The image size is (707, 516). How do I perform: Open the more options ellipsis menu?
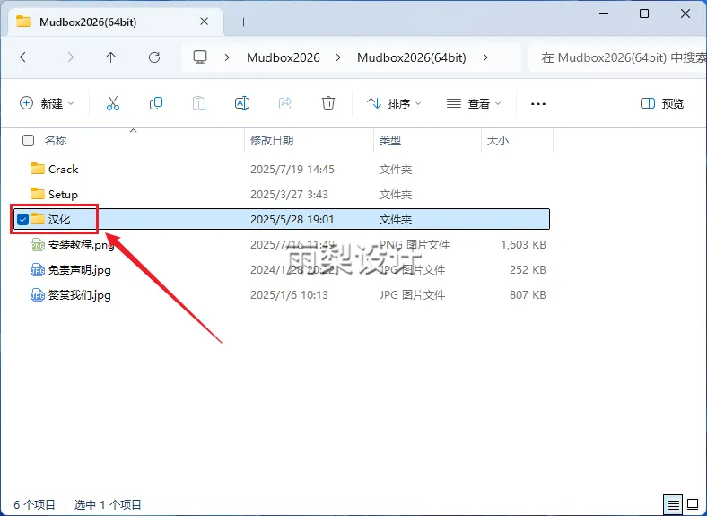538,104
